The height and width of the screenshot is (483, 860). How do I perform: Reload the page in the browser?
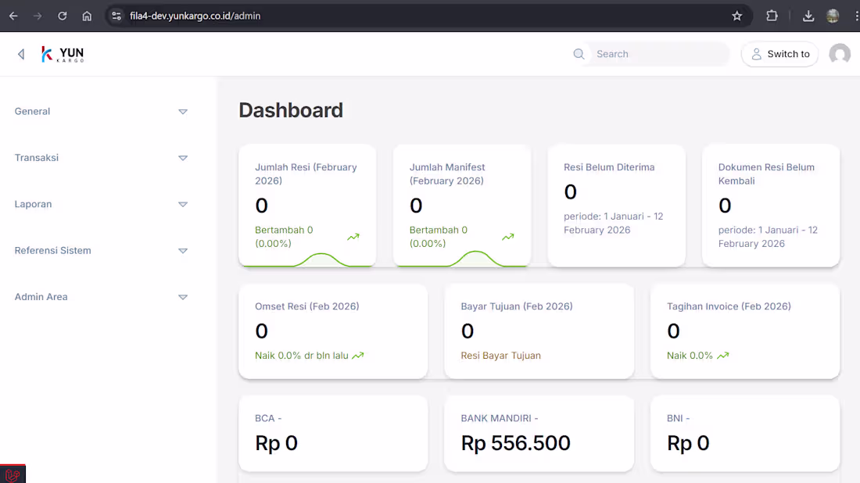coord(63,16)
